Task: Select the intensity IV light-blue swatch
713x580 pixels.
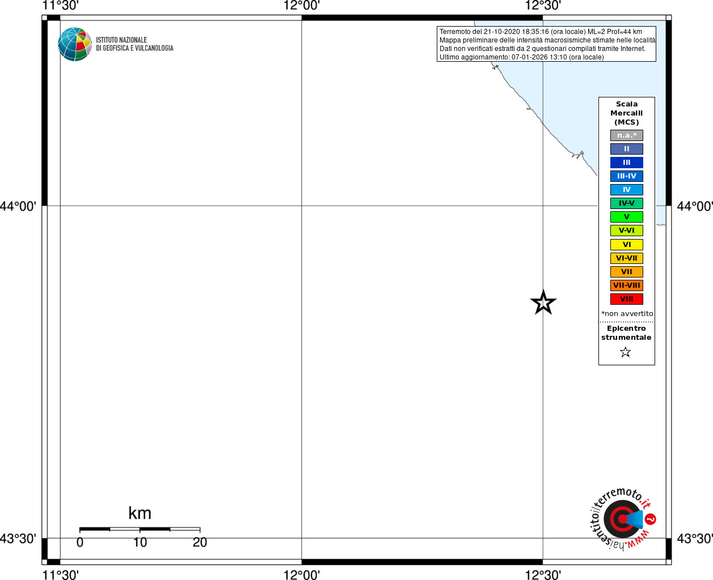Action: pos(627,190)
